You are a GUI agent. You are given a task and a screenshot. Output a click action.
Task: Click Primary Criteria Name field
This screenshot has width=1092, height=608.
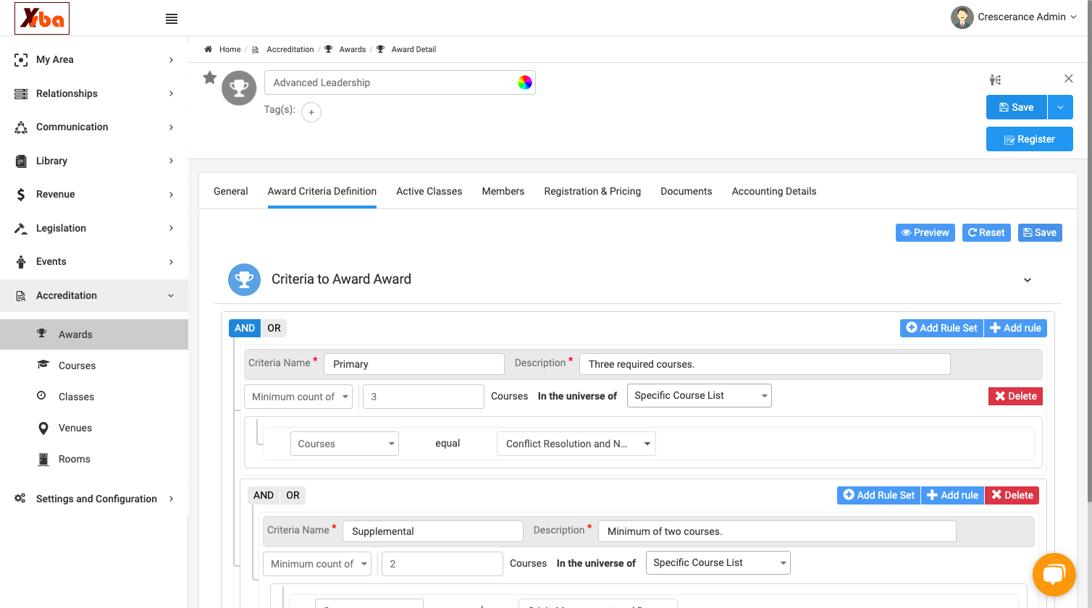coord(414,364)
